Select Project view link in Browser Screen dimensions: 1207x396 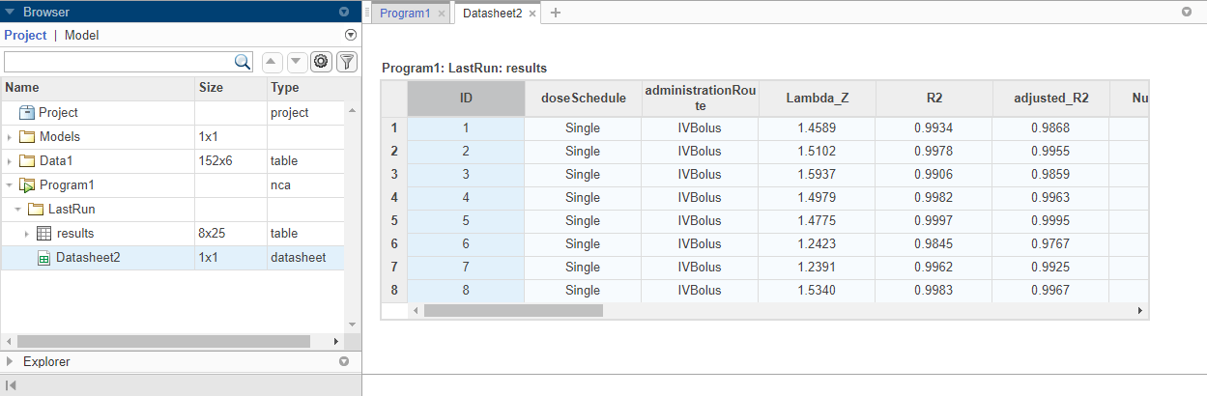click(25, 35)
